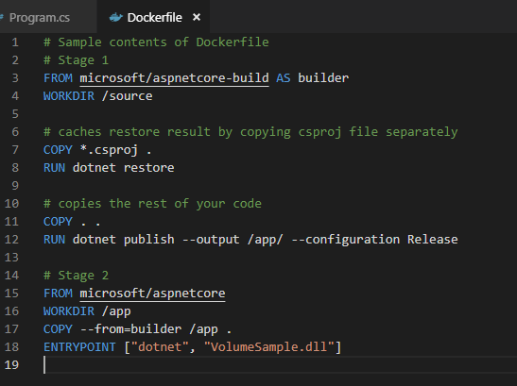
Task: Close the Dockerfile tab
Action: (197, 17)
